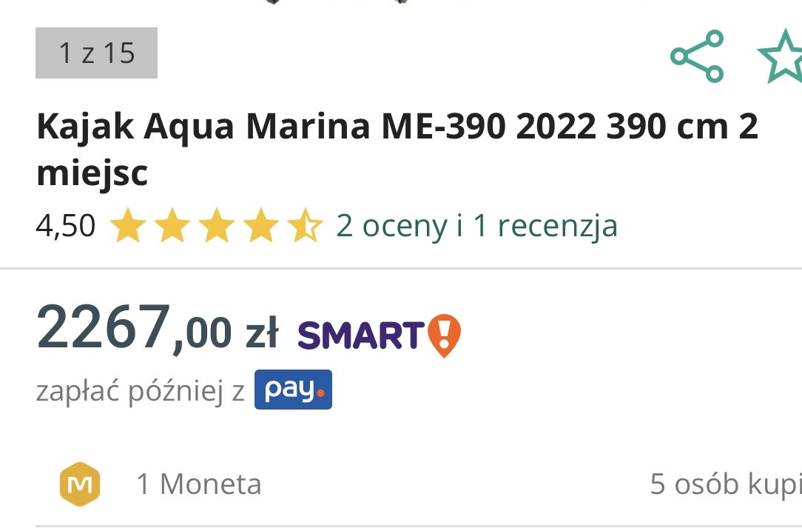Viewport: 802px width, 531px height.
Task: Select the third yellow rating star
Action: [216, 225]
